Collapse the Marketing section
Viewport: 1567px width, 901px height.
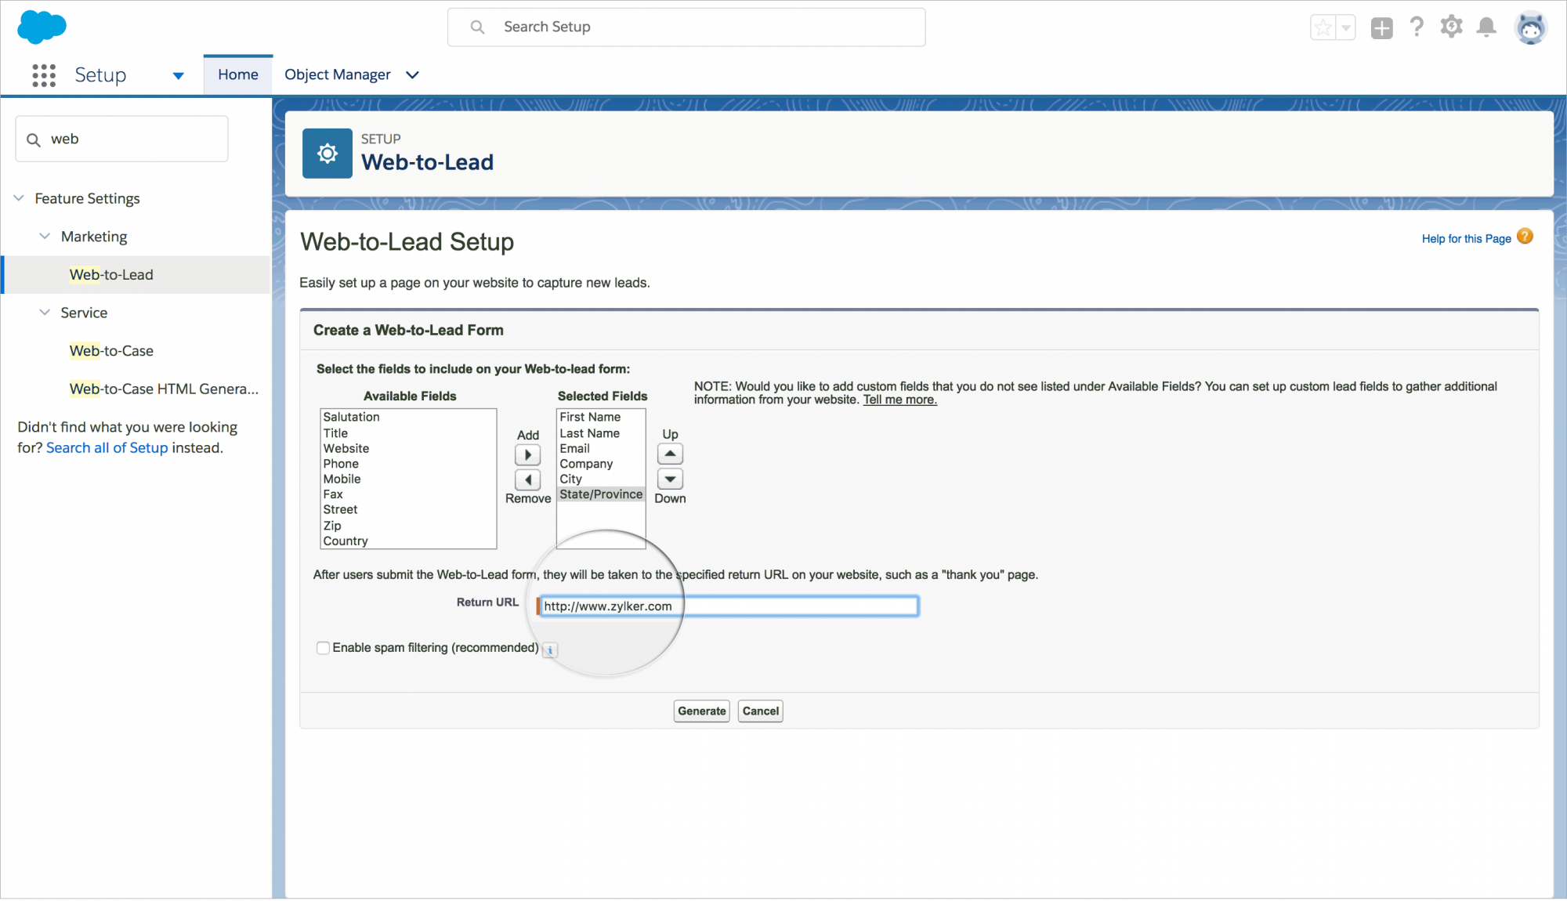pos(45,237)
